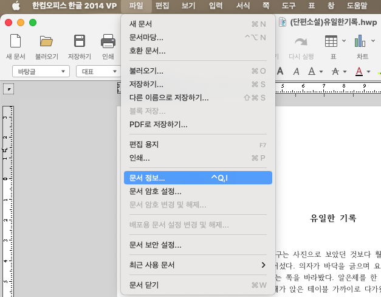Expand the strikethrough style dropdown arrow
This screenshot has height=297, width=381.
coord(345,72)
